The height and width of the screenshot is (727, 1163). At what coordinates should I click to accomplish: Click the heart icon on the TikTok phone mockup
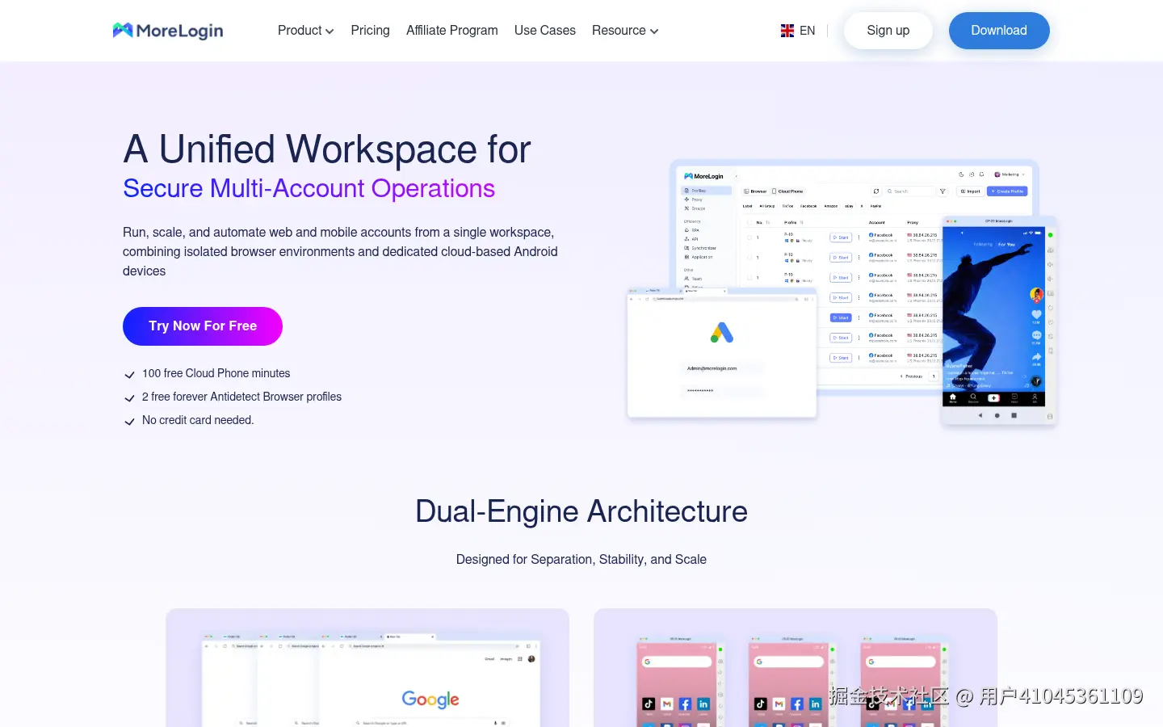[1036, 314]
